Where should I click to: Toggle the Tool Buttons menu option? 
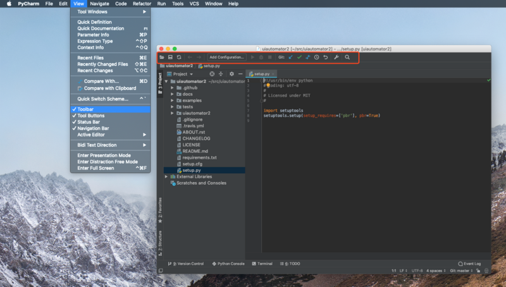pyautogui.click(x=110, y=116)
